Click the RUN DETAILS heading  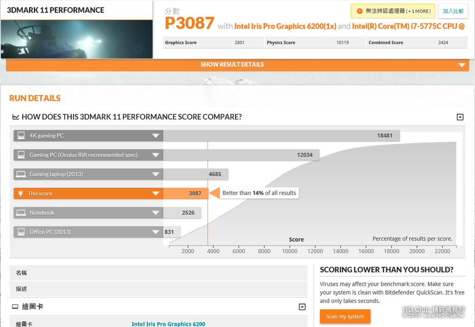click(35, 98)
